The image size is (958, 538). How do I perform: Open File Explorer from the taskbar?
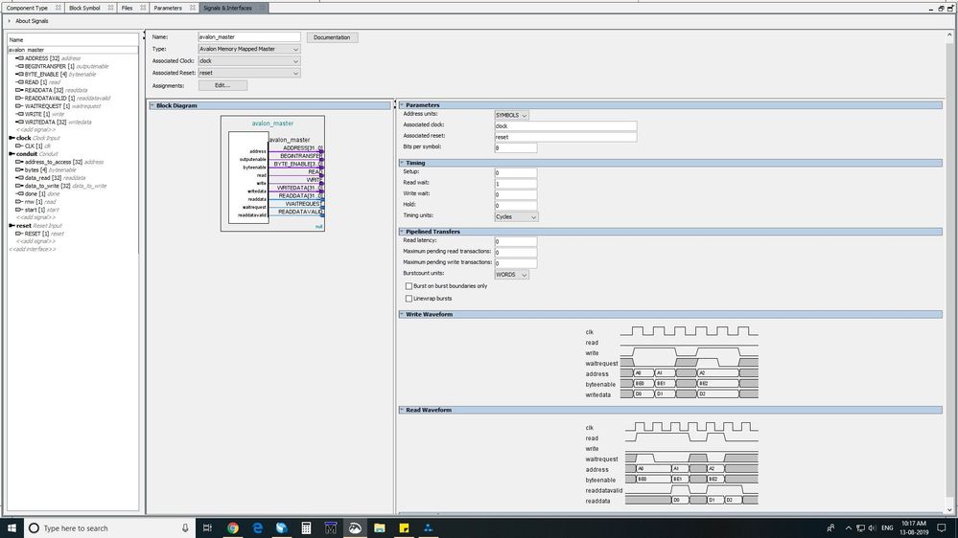(x=380, y=527)
